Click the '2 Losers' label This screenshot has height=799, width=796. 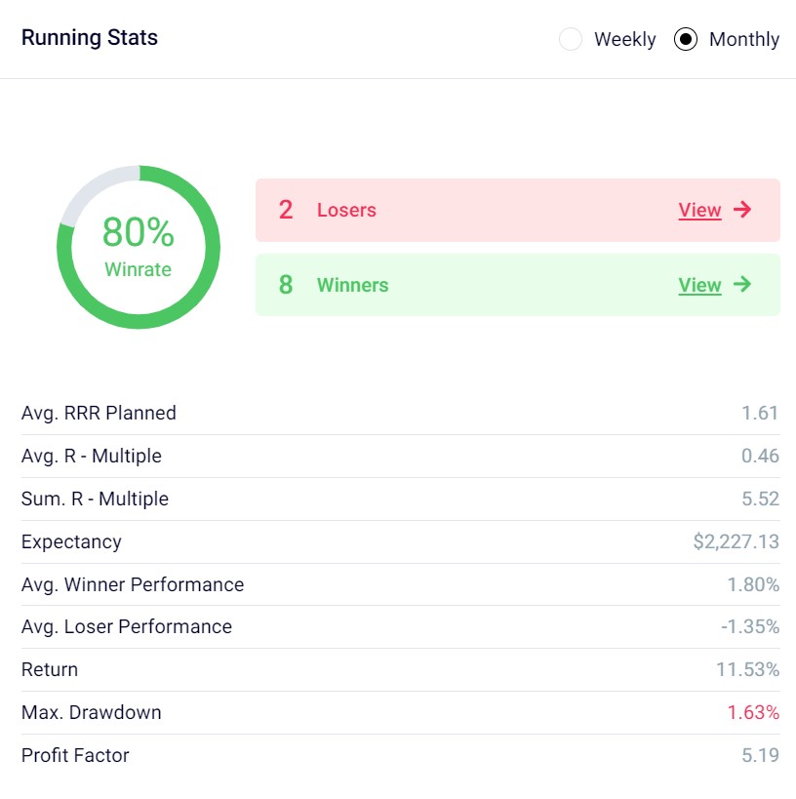(x=327, y=210)
